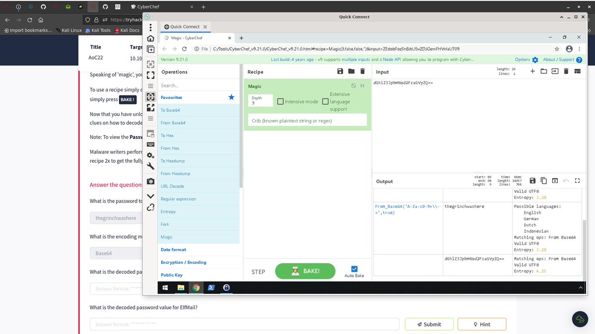595x334 pixels.
Task: Add a new input tab with plus icon
Action: pos(533,71)
